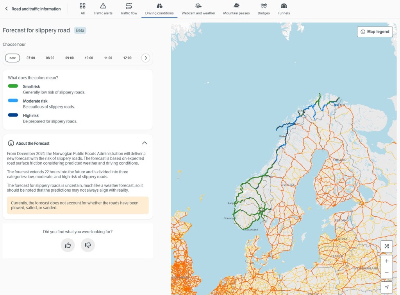Center map on my location

coord(386,287)
